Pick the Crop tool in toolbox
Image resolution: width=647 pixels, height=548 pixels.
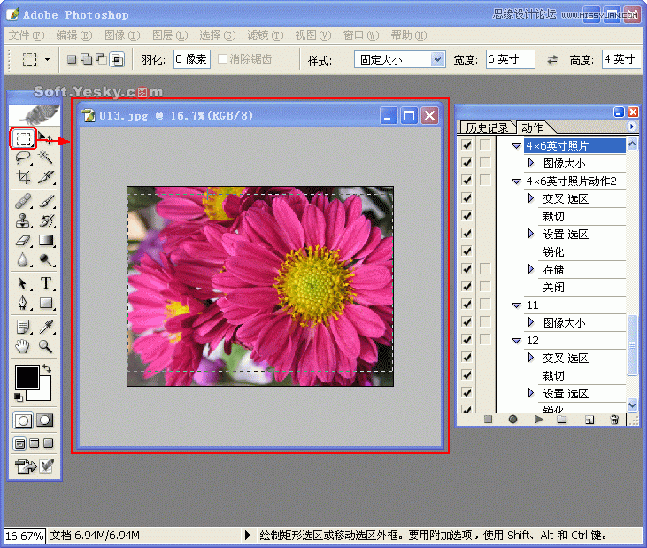click(x=23, y=177)
